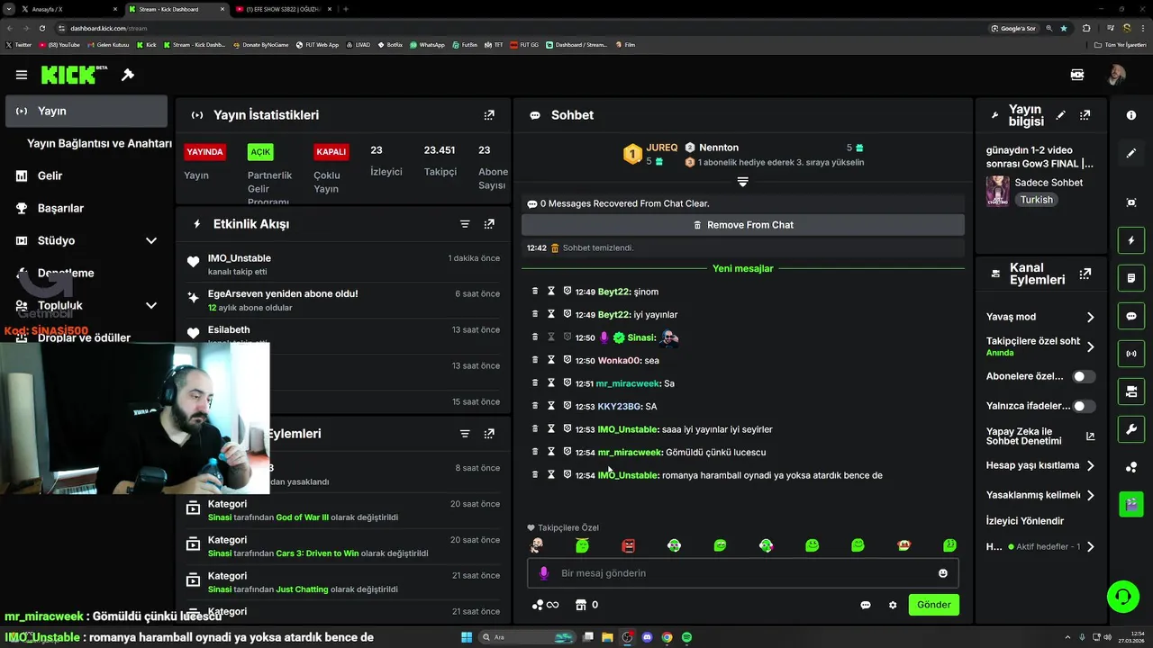The image size is (1153, 648).
Task: Click the speech bubble icon beside chat settings
Action: tap(866, 605)
